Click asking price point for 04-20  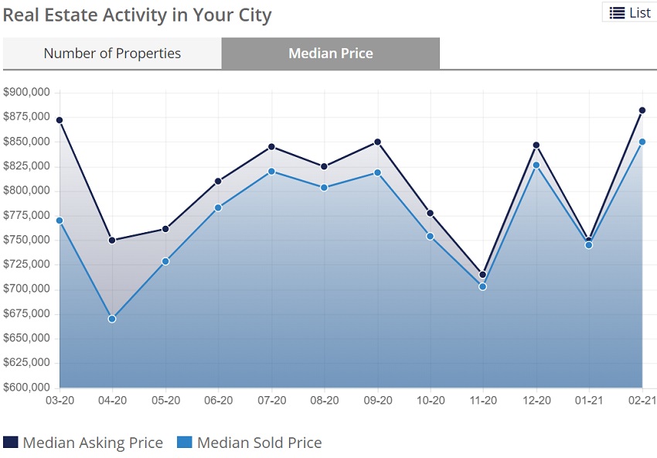[112, 240]
